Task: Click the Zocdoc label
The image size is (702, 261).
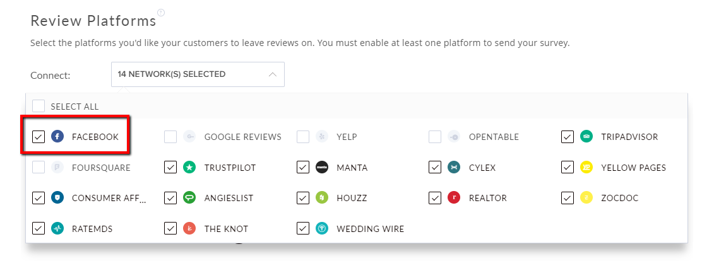Action: pyautogui.click(x=620, y=198)
